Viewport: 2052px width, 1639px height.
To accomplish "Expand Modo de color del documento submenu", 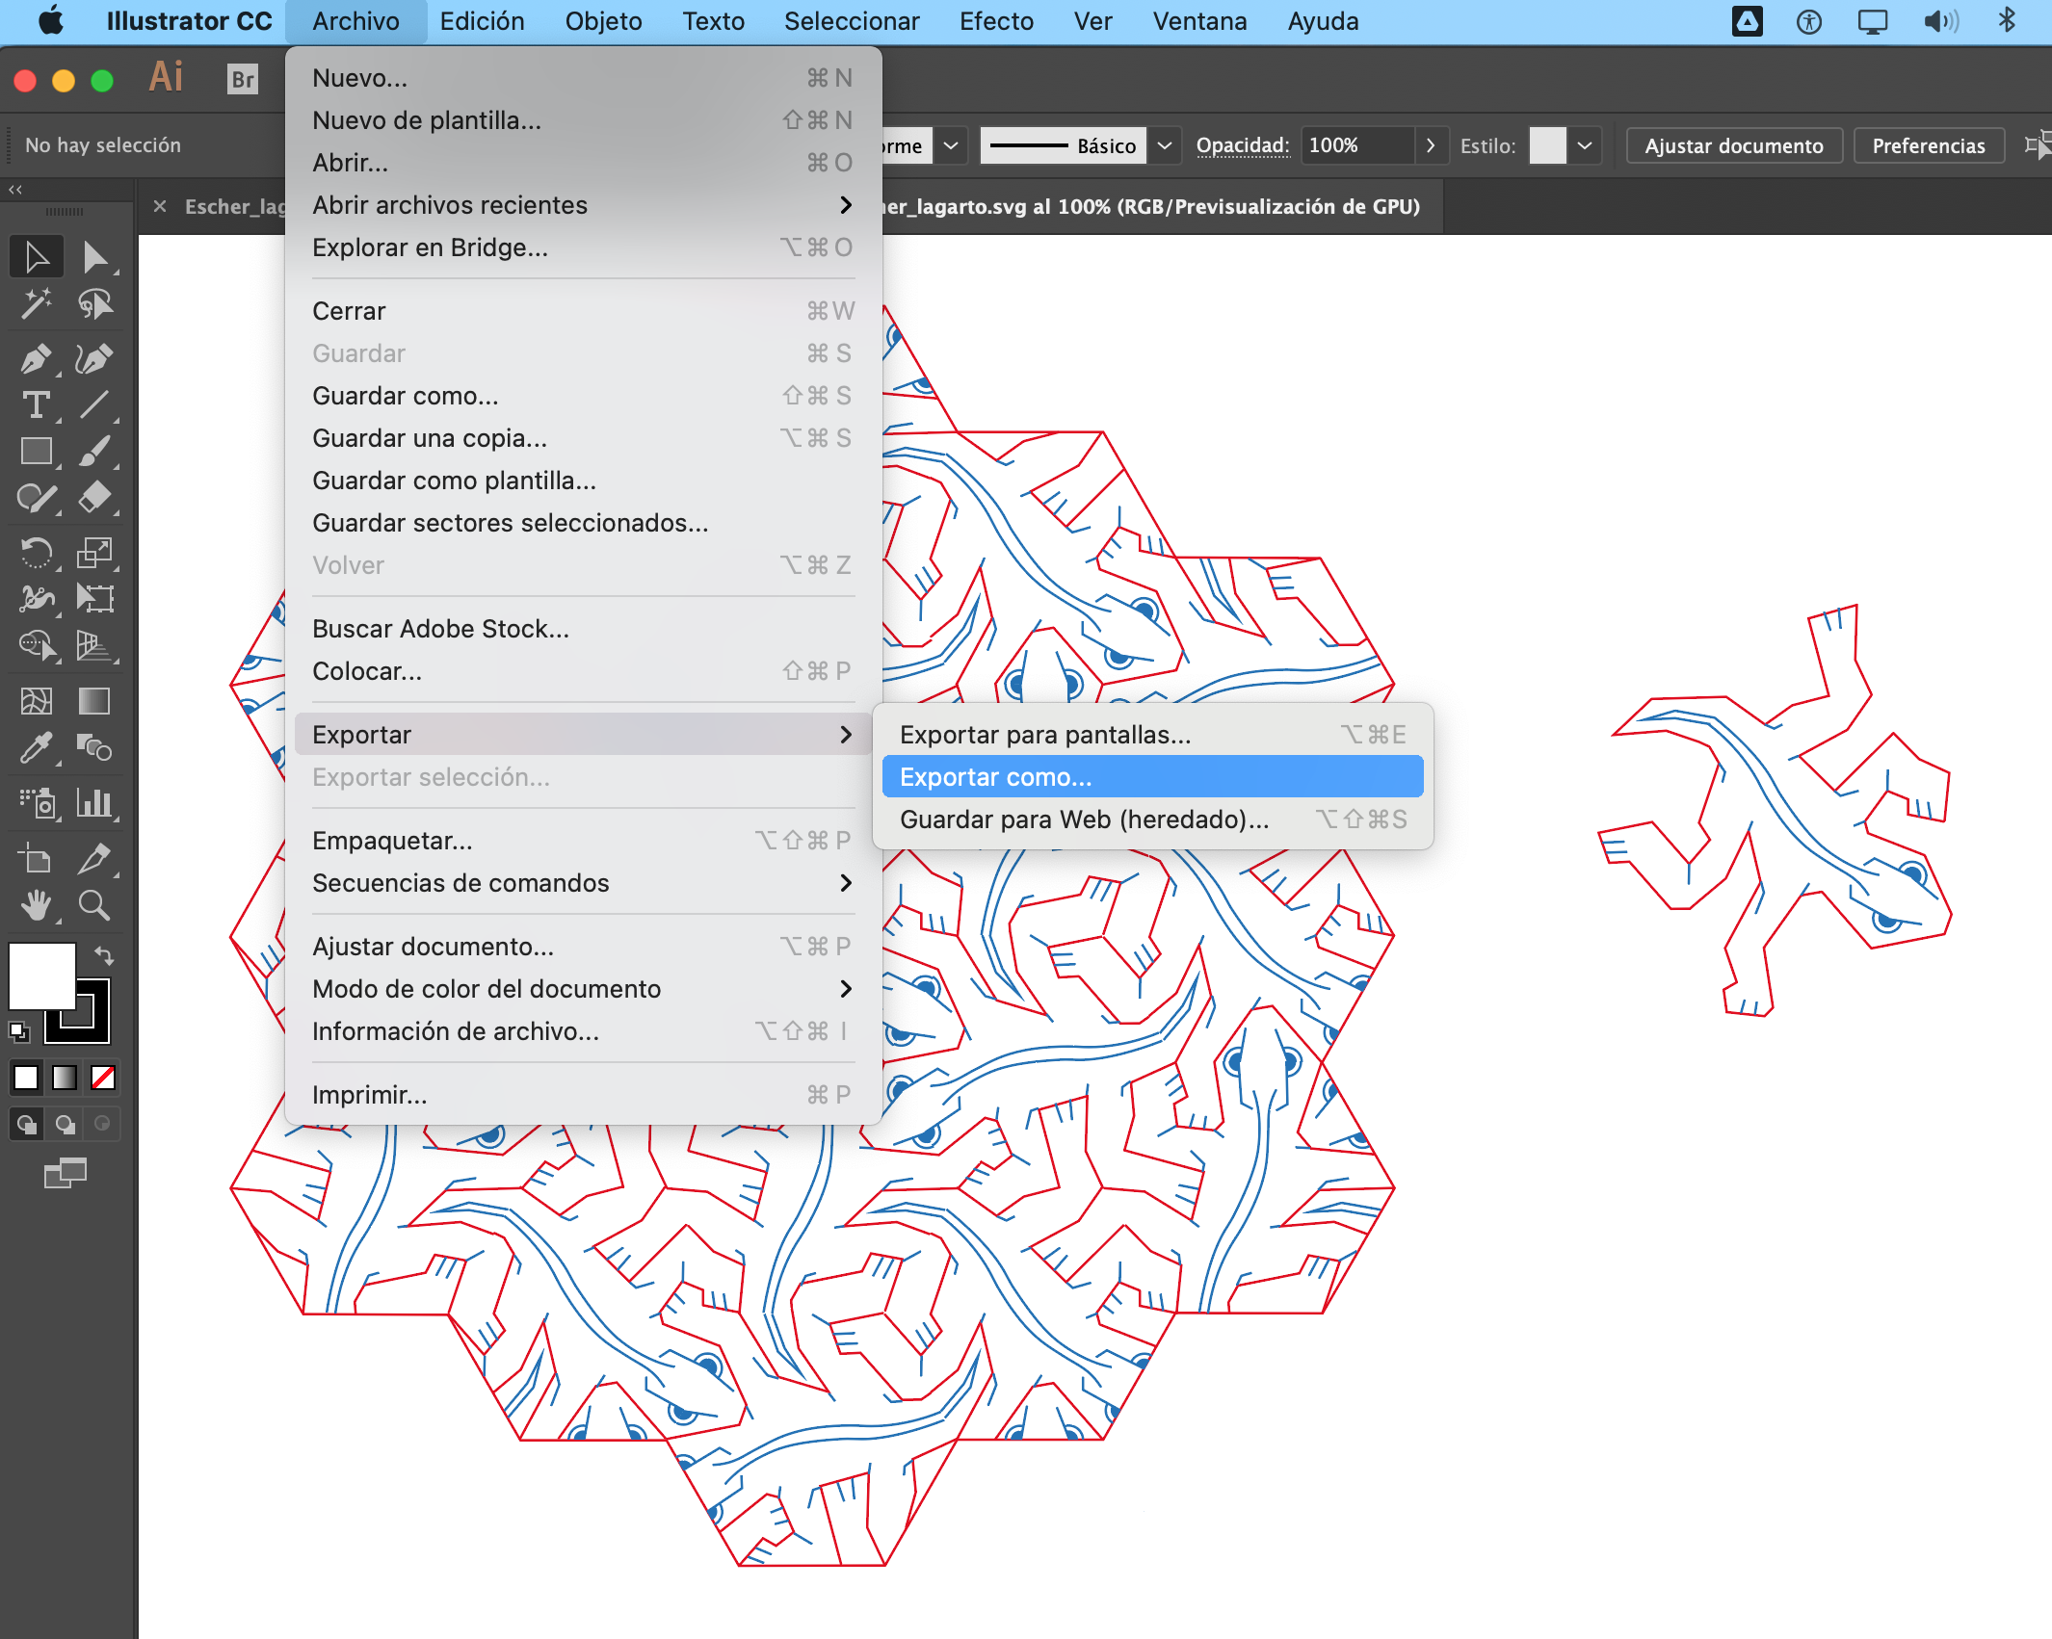I will (583, 989).
